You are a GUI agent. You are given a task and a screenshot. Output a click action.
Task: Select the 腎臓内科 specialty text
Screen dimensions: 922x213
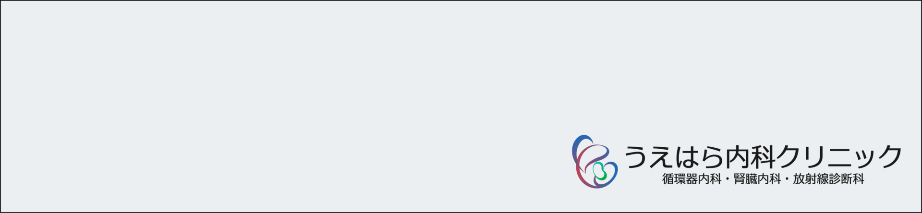click(x=757, y=179)
